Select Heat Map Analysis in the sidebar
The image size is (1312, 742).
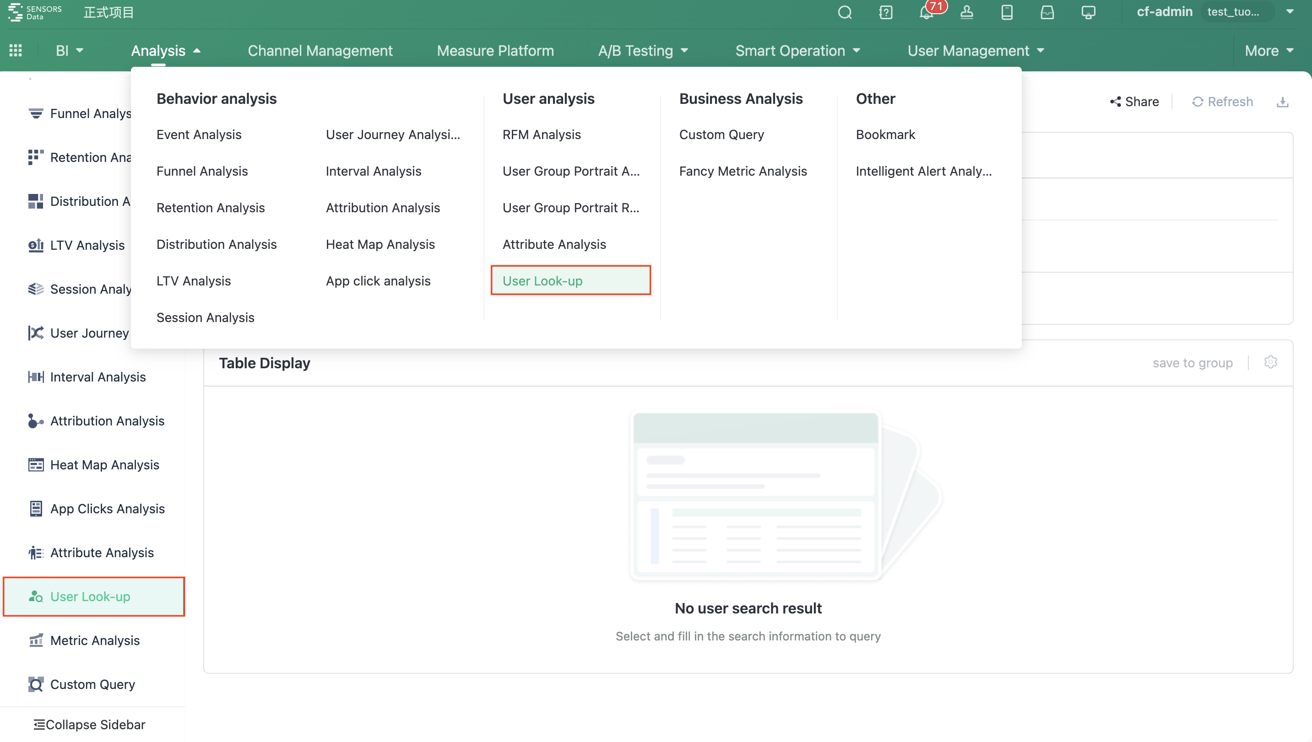(104, 464)
